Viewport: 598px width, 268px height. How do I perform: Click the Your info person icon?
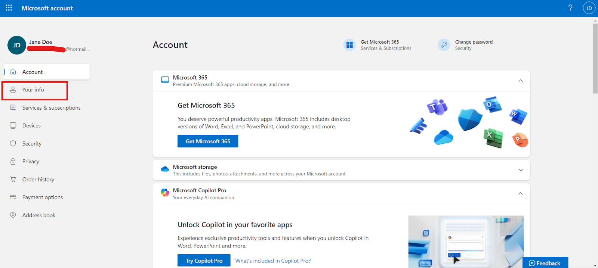click(13, 90)
